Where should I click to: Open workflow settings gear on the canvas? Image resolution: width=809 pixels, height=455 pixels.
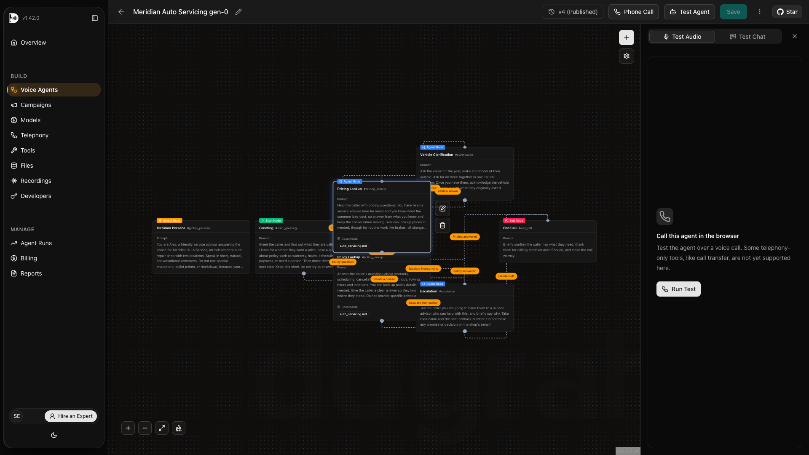pyautogui.click(x=627, y=56)
